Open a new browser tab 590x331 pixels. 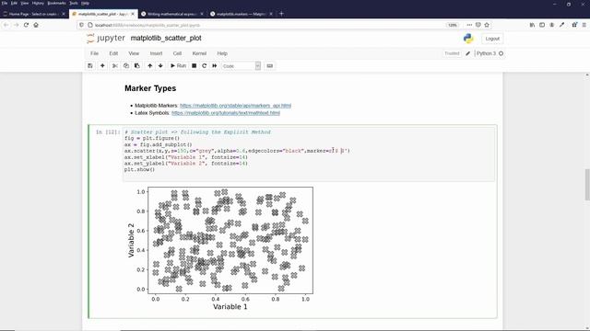pos(281,14)
